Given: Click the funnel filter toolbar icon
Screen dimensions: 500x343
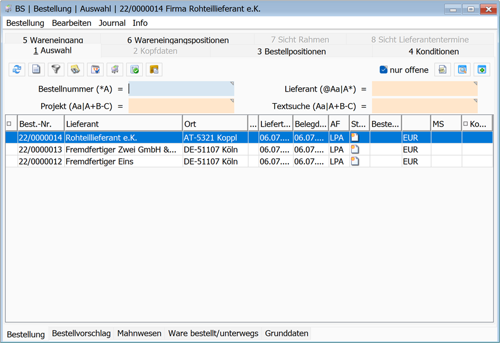Looking at the screenshot, I should pyautogui.click(x=56, y=69).
